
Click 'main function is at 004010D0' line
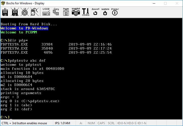tap(32, 69)
